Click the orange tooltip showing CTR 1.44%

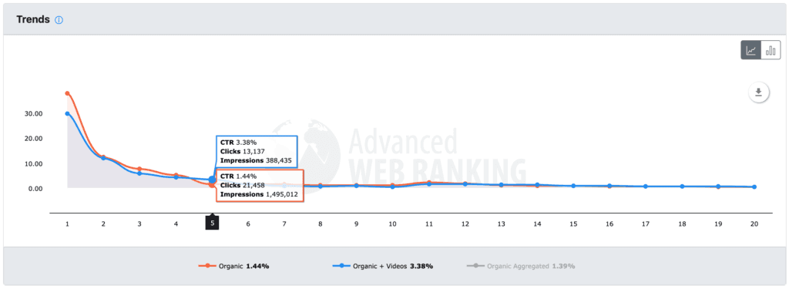click(x=260, y=185)
